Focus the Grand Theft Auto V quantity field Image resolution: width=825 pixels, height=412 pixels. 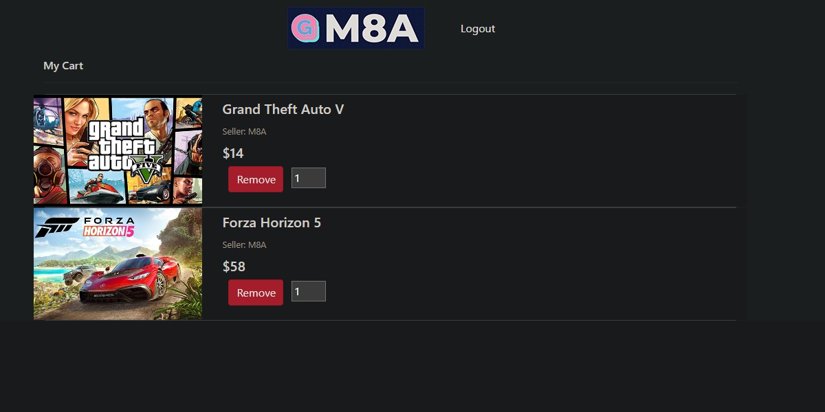tap(308, 179)
